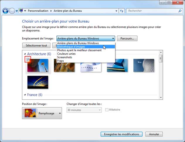Select the colorful tower wallpaper thumbnail

(x=38, y=65)
